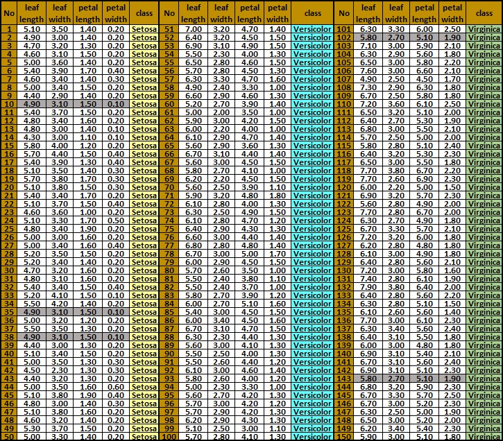Click the Setosa class cell in row 1

click(x=144, y=29)
